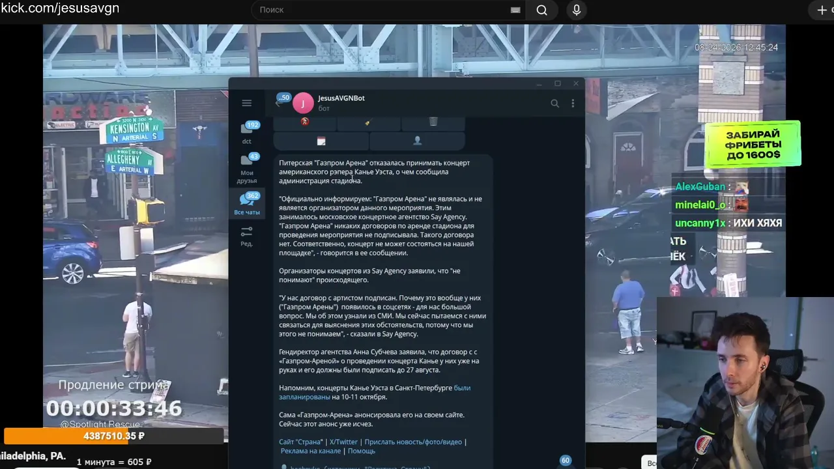Open the 'были запланированы' link
This screenshot has height=469, width=834.
pos(375,392)
